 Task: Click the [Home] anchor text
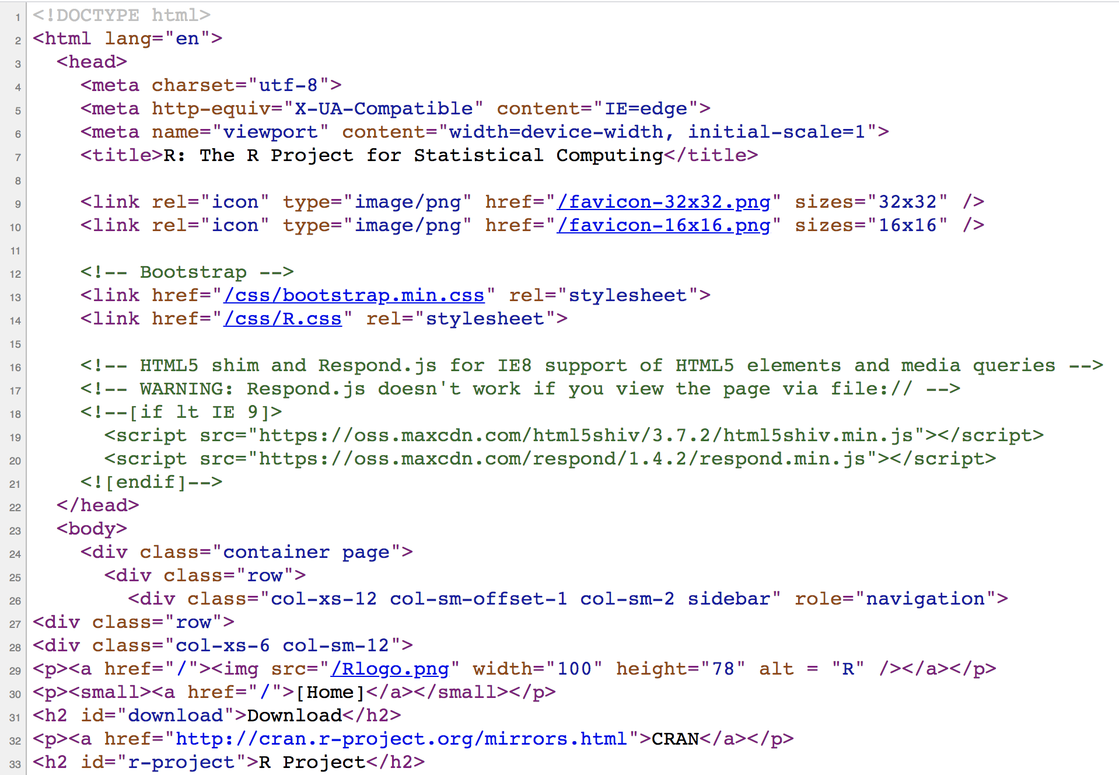point(330,692)
